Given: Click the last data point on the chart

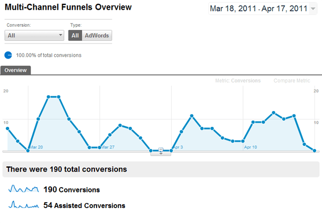Looking at the screenshot, I should click(x=314, y=151).
